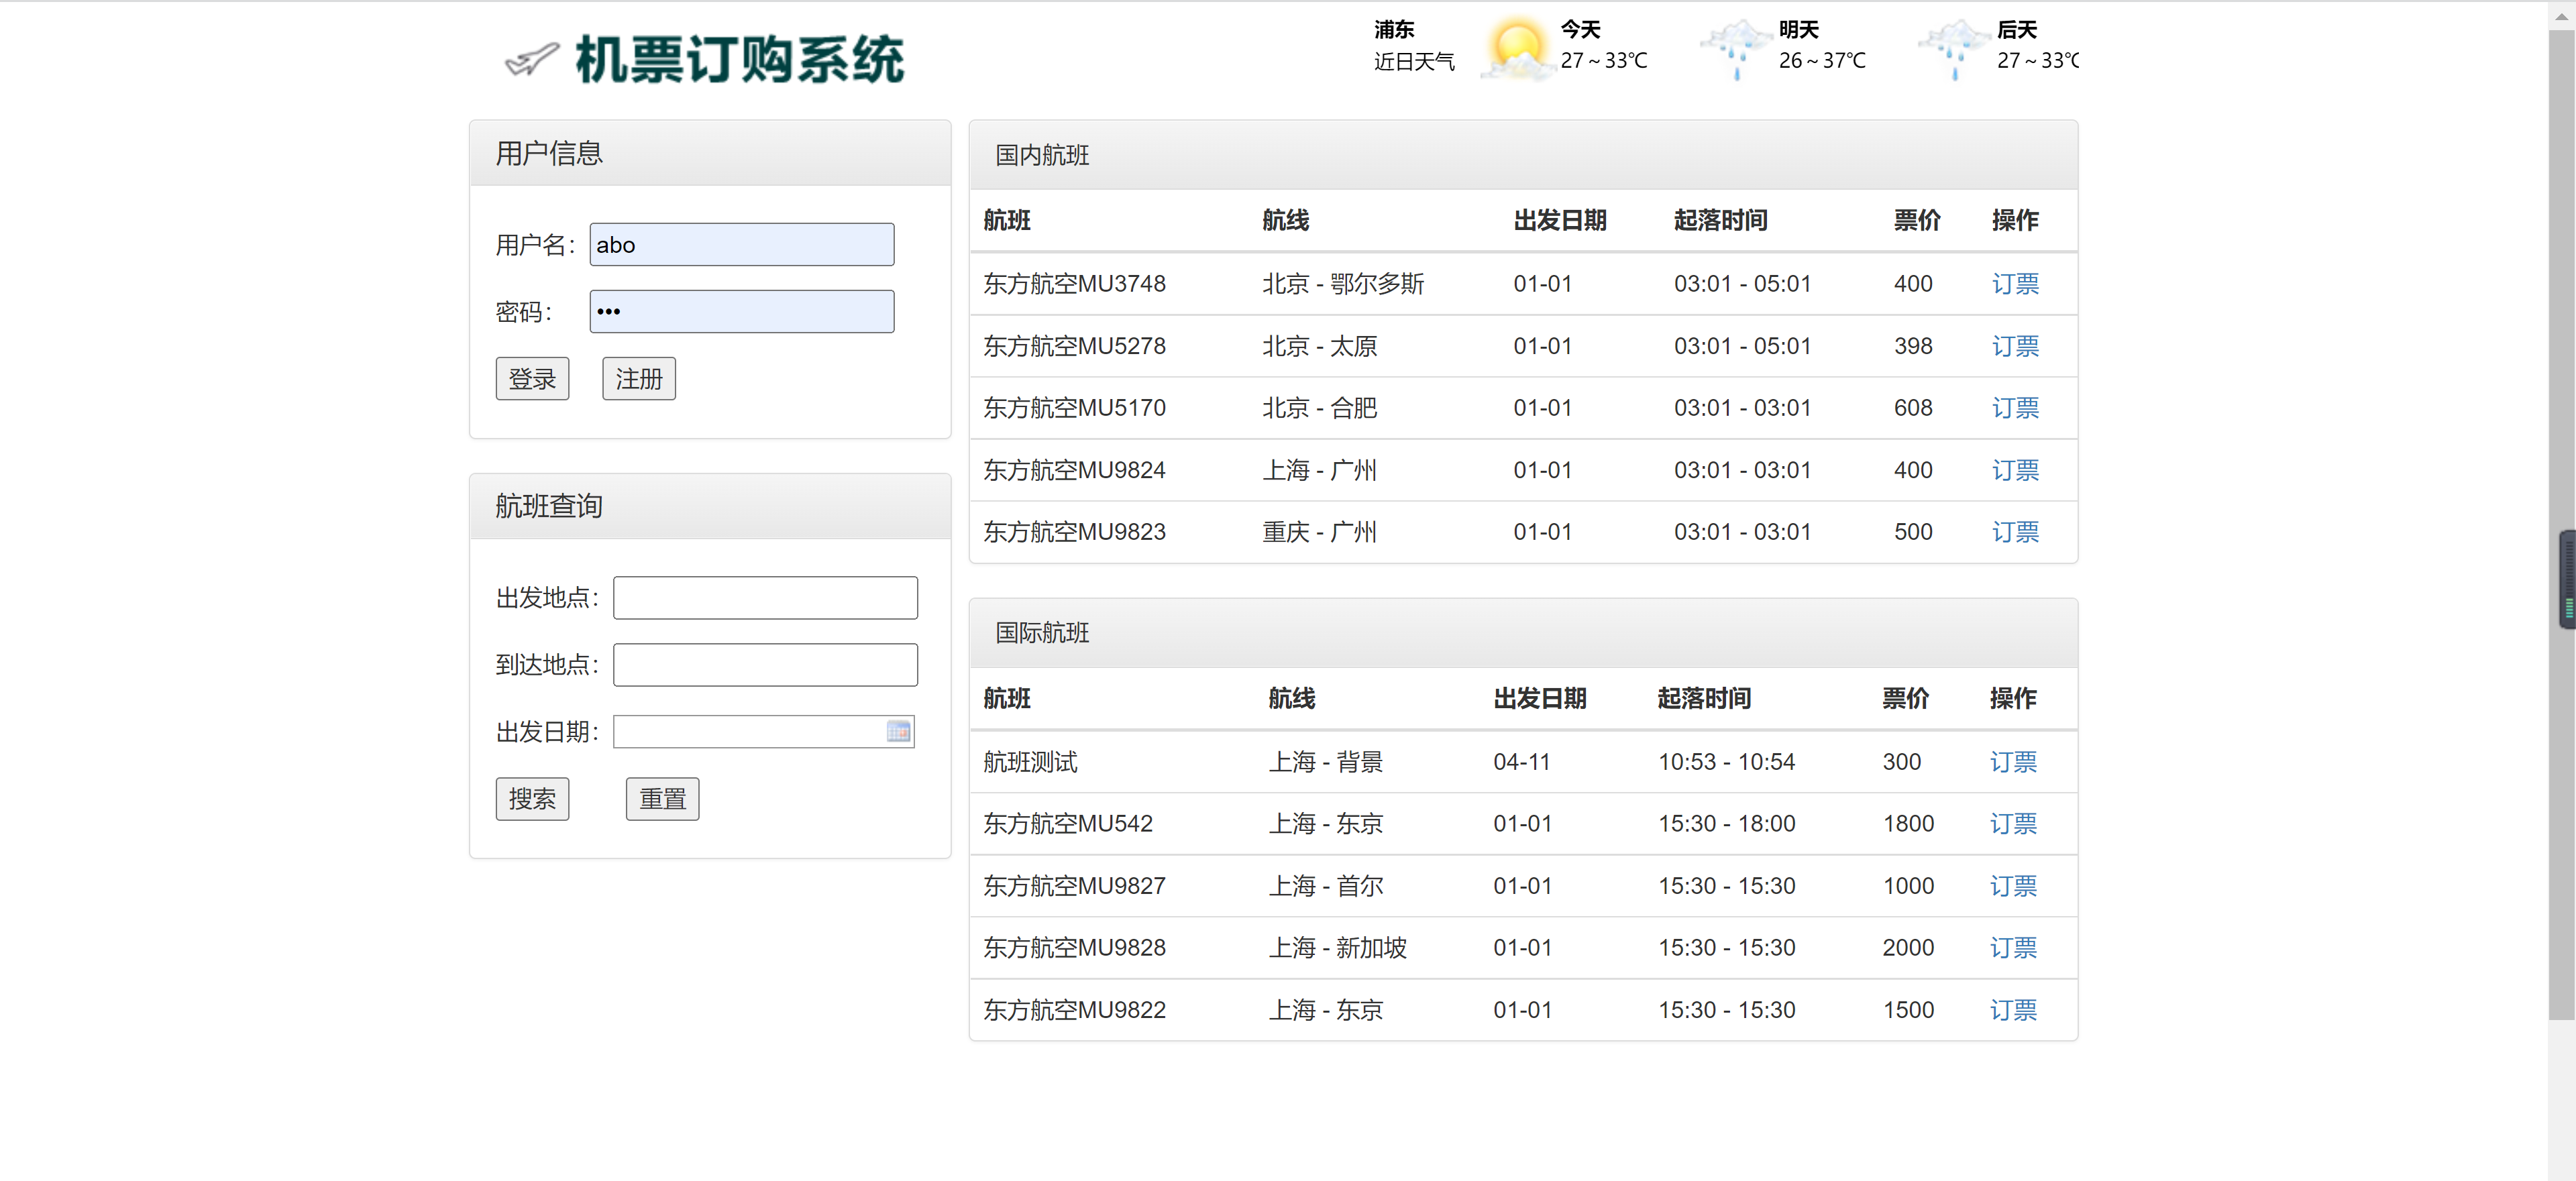The height and width of the screenshot is (1181, 2576).
Task: Book flight MU5278 to 太原
Action: (x=2015, y=346)
